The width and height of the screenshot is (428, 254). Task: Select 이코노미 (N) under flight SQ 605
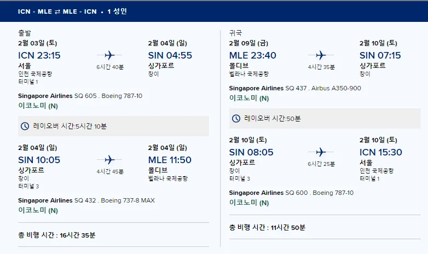(38, 106)
